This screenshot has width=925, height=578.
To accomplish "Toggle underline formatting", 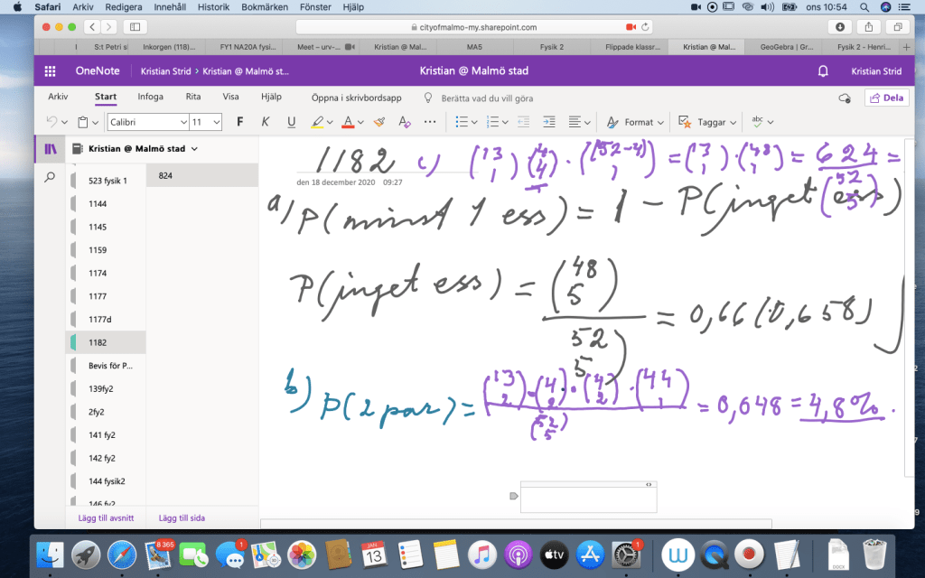I will click(291, 122).
